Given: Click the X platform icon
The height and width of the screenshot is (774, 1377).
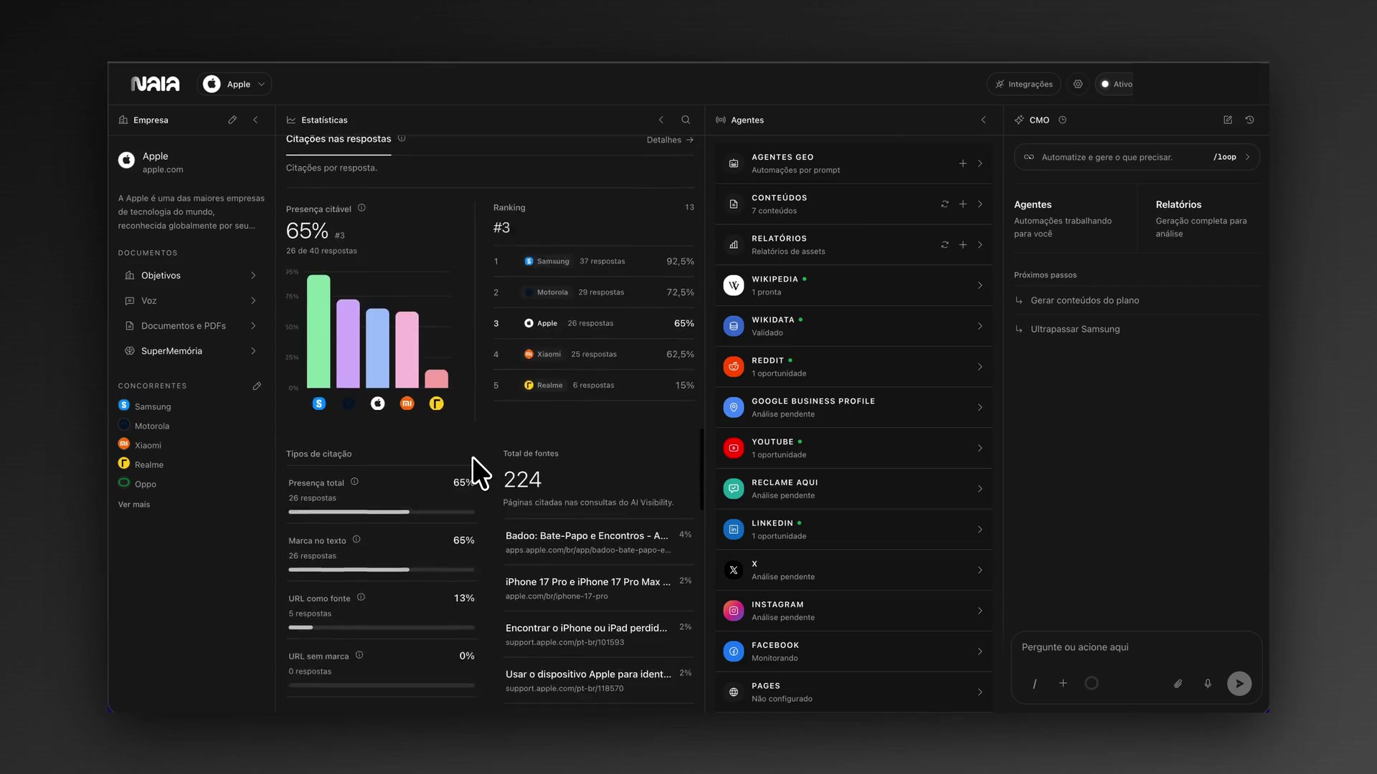Looking at the screenshot, I should tap(734, 570).
